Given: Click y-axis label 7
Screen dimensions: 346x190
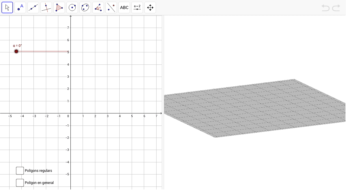Looking at the screenshot, I should point(68,28).
